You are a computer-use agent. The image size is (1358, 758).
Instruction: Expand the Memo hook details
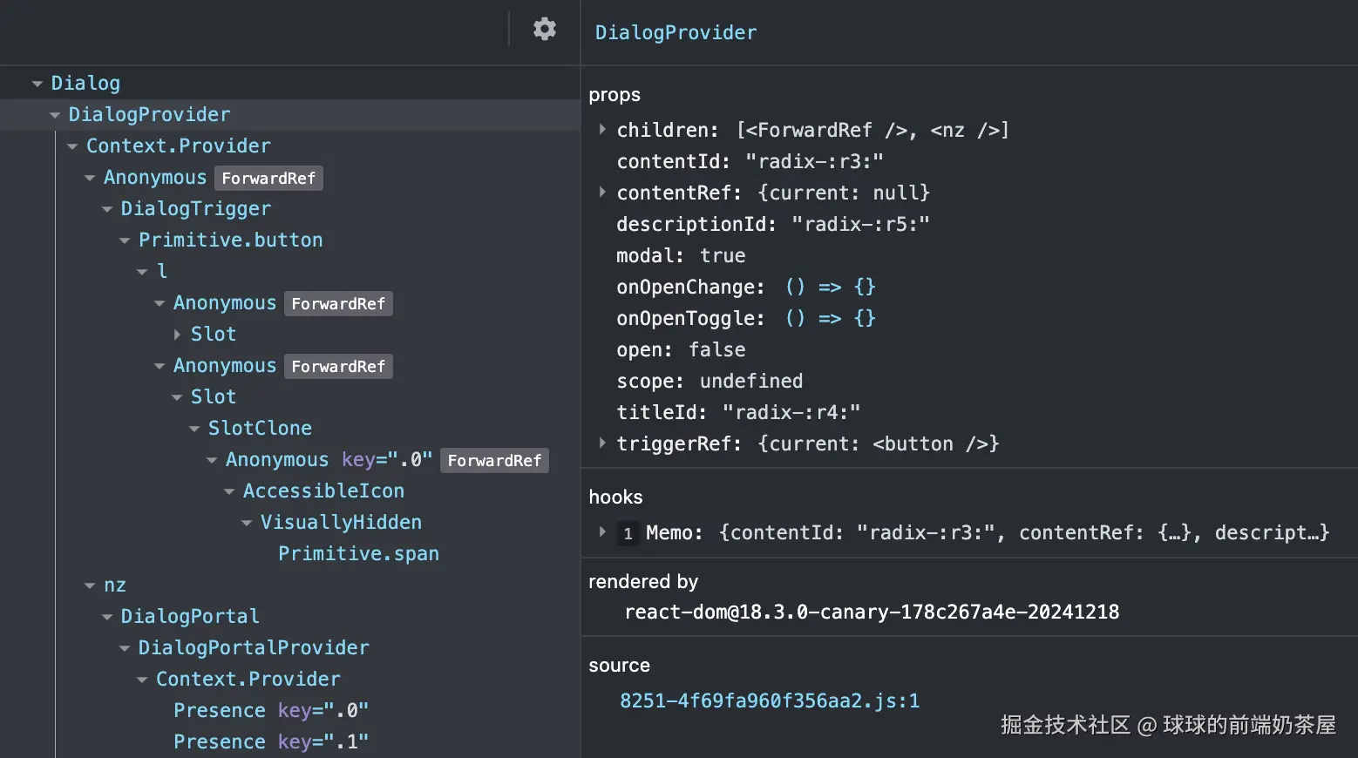(602, 532)
